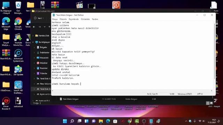Click zoom level %100 in the status bar

pos(172,94)
